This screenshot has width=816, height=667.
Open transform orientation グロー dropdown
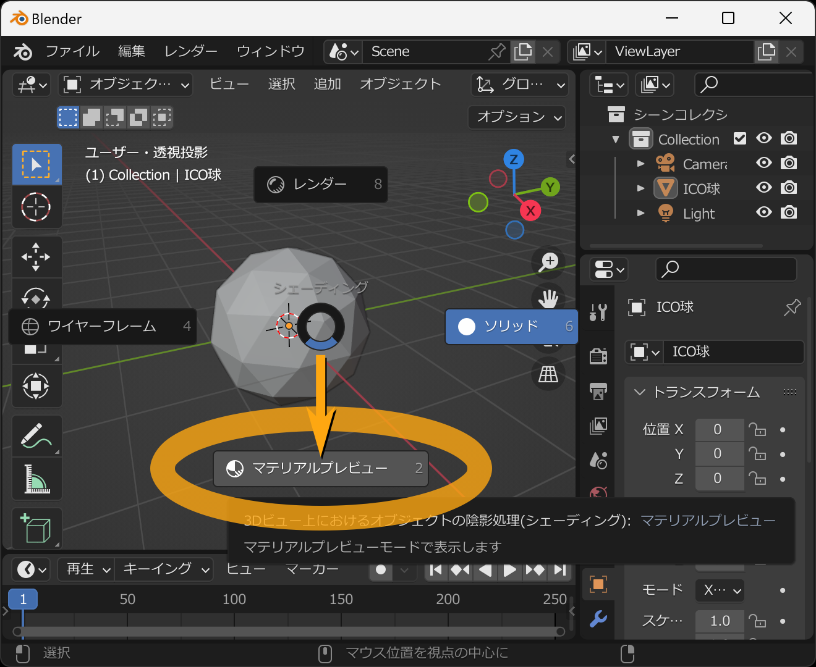(520, 85)
